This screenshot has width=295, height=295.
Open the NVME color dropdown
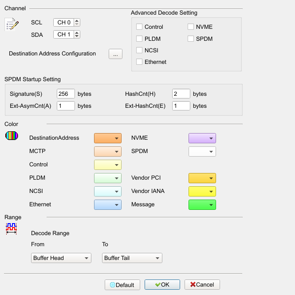202,138
